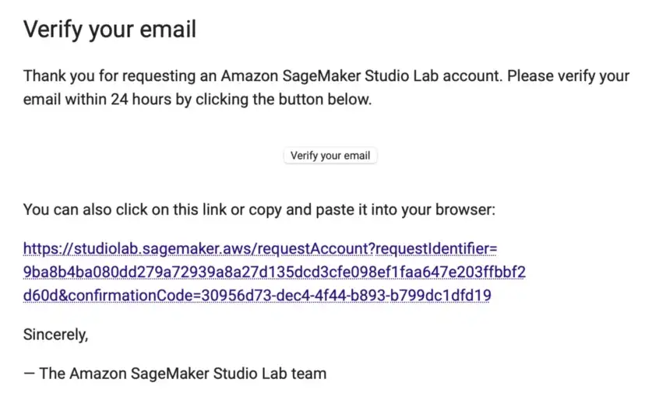Image resolution: width=645 pixels, height=407 pixels.
Task: Click the text email within 24 hours
Action: [x=97, y=100]
